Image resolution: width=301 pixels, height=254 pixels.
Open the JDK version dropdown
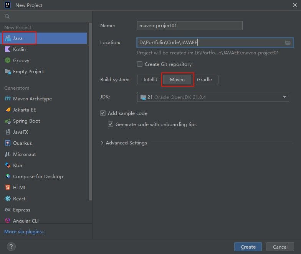[x=213, y=97]
